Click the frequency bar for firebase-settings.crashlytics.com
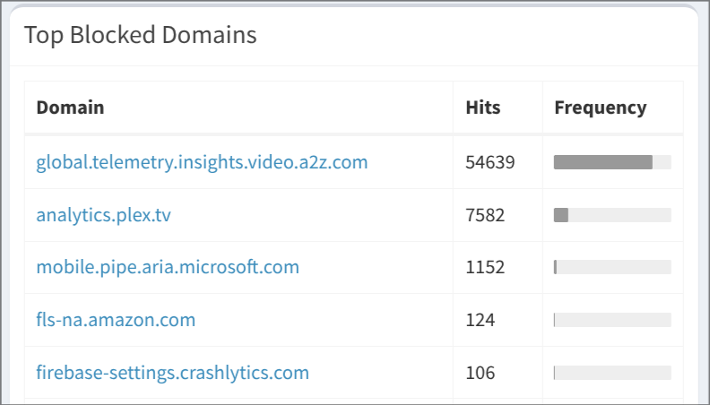Viewport: 710px width, 405px height. point(612,373)
